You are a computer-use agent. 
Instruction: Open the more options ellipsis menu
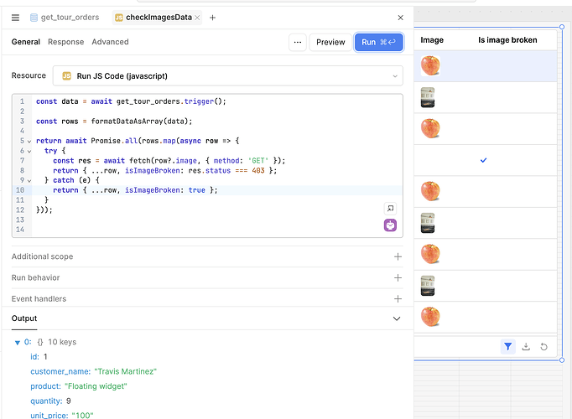pos(298,42)
